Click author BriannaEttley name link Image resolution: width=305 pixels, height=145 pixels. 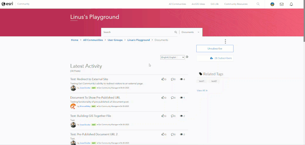coord(85,106)
